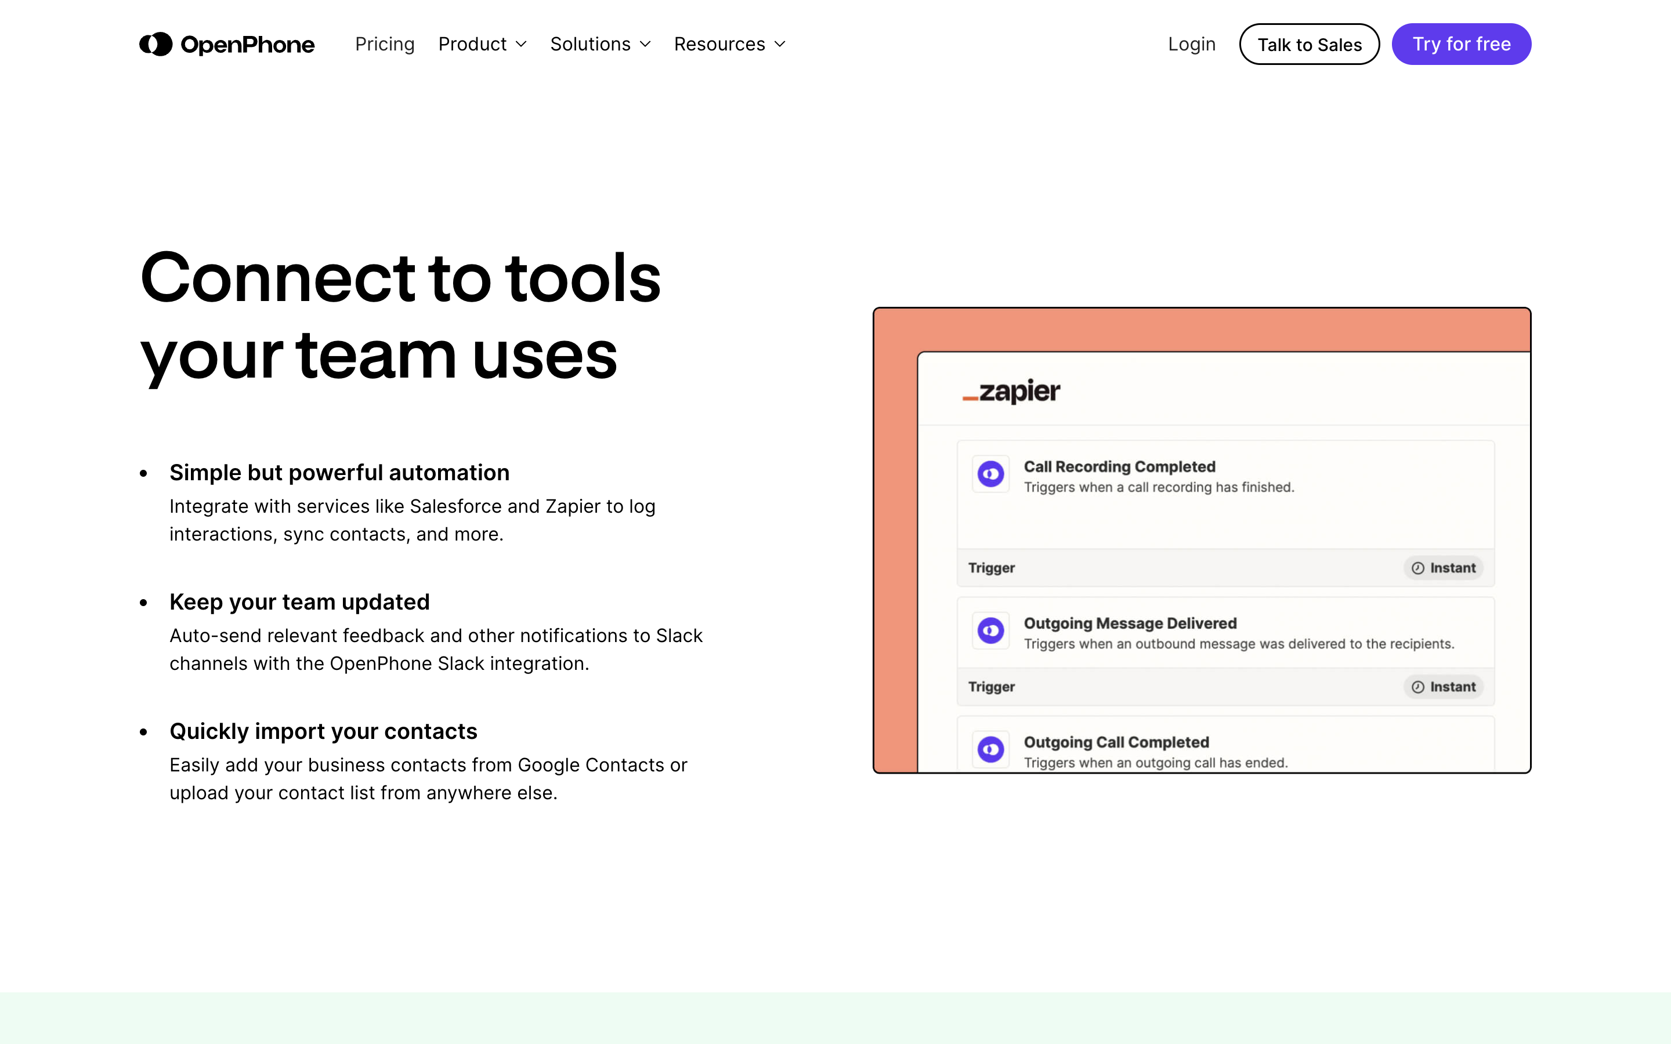Select the Call Recording Completed title

pos(1119,467)
